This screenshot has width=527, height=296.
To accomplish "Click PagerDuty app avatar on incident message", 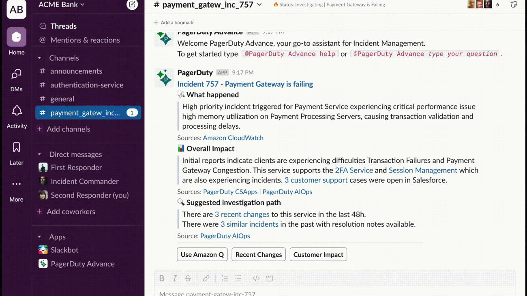I will [x=164, y=78].
